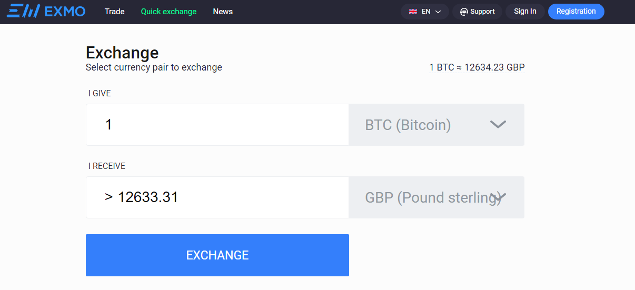Click the Support headset icon
Screen dimensions: 635x290
click(464, 12)
